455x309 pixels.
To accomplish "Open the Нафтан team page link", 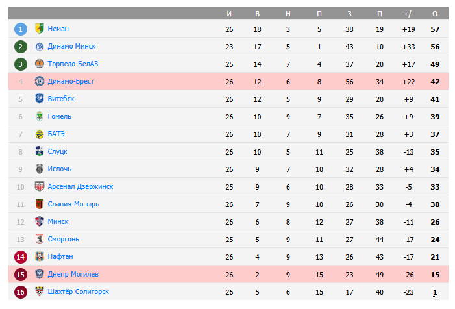I will (x=60, y=256).
